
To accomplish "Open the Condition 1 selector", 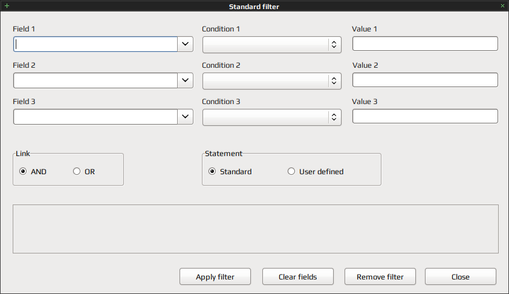I will click(271, 45).
